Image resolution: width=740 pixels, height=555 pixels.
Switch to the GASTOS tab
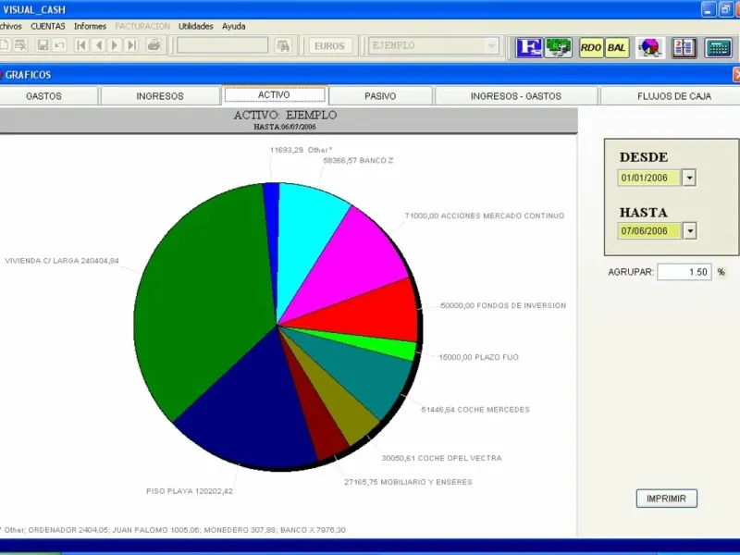coord(49,96)
